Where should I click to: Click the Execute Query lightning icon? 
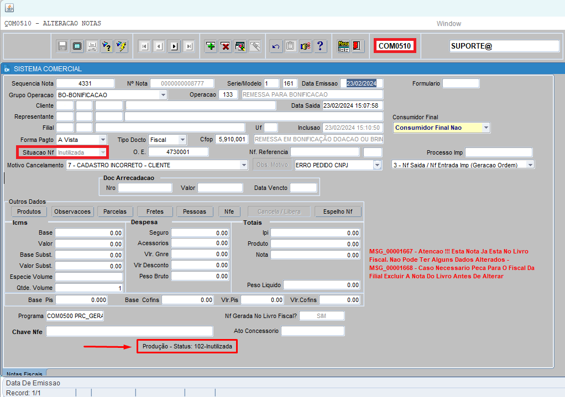click(122, 46)
